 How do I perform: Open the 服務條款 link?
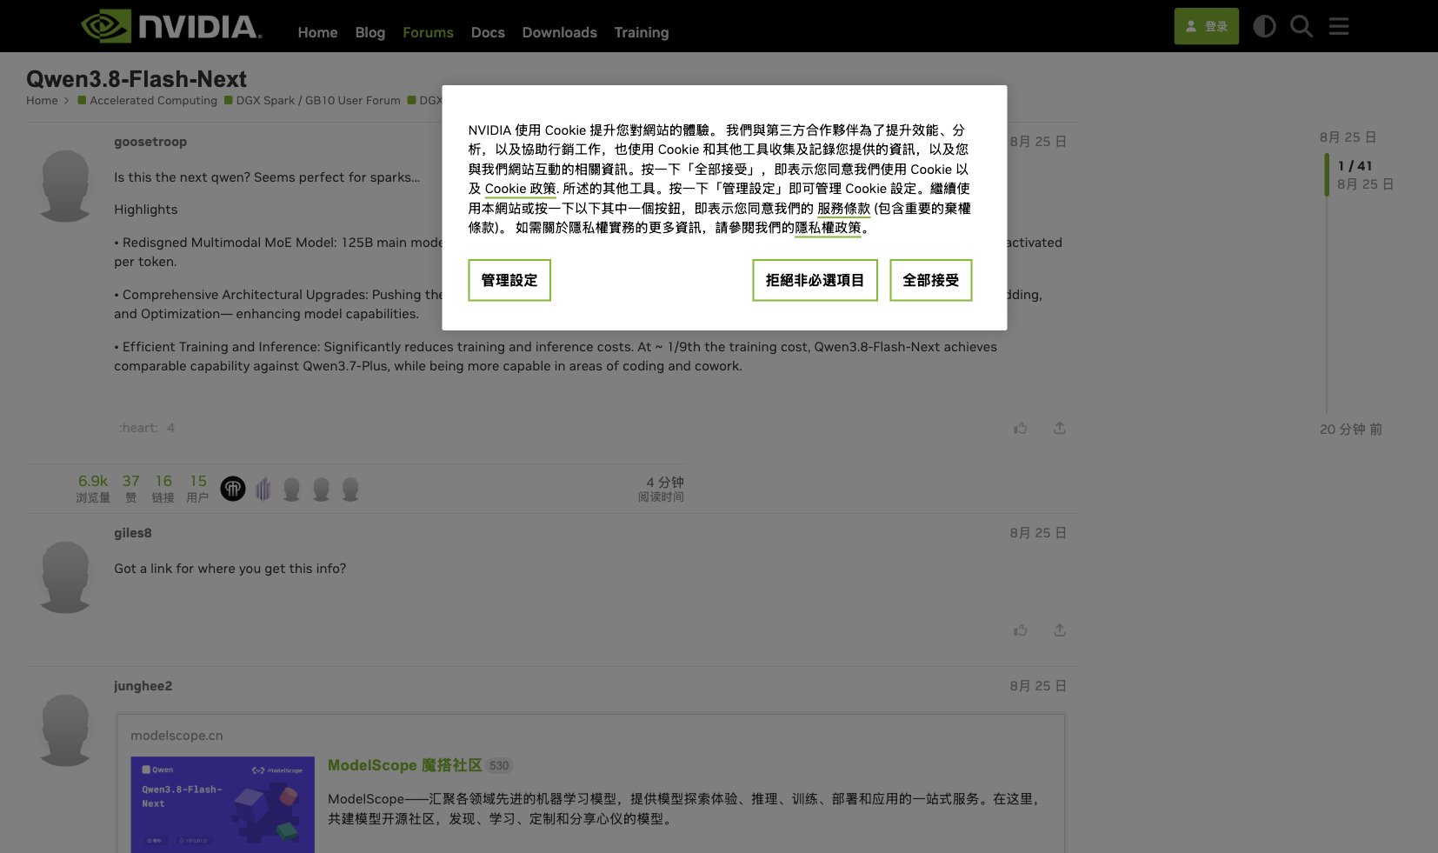pos(843,209)
